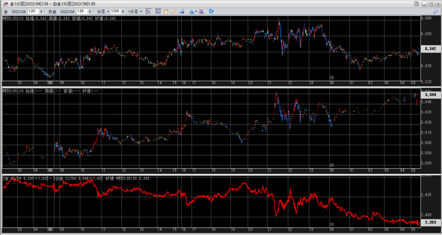Select the pencil drawing tool

(174, 11)
